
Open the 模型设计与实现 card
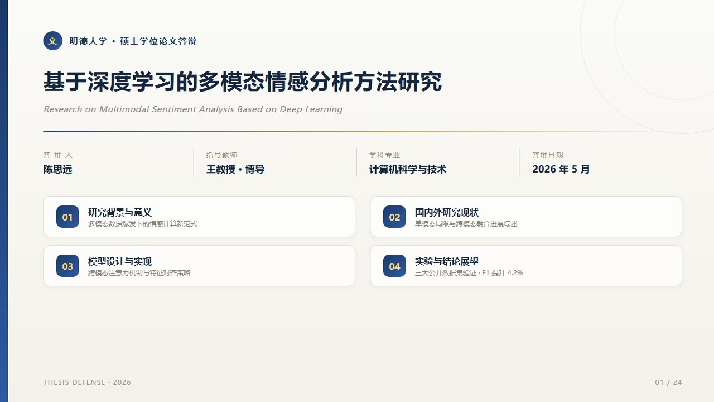(199, 266)
